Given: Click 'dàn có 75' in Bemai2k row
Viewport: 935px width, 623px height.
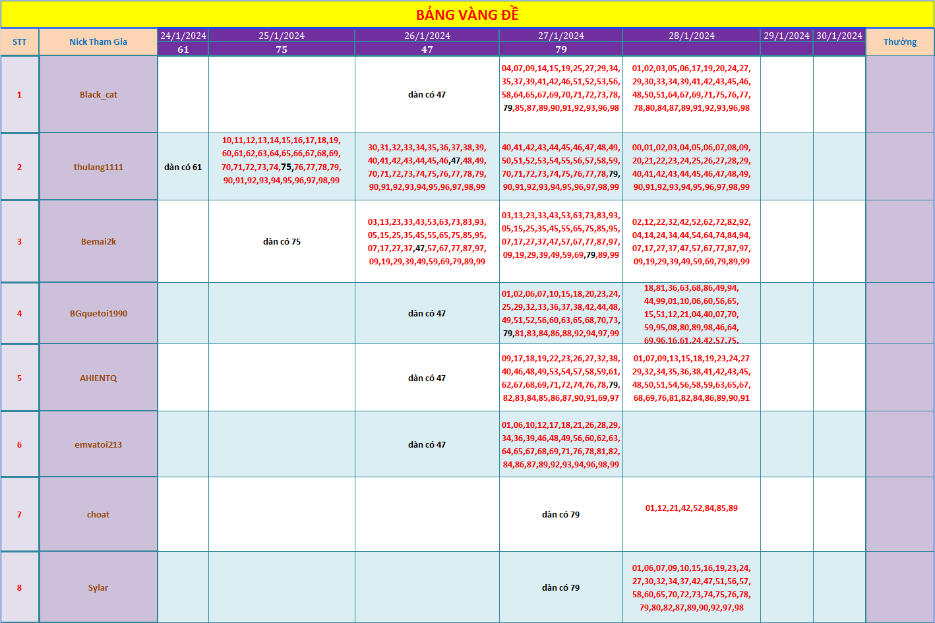Looking at the screenshot, I should (x=282, y=241).
